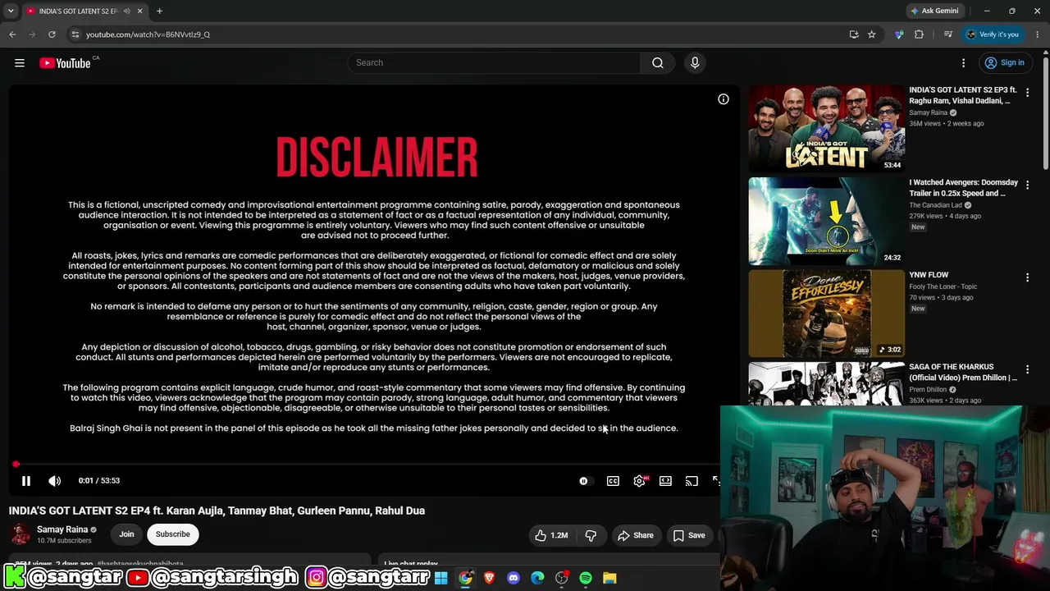Join Samay Raina's channel membership
The height and width of the screenshot is (591, 1050).
[x=126, y=534]
